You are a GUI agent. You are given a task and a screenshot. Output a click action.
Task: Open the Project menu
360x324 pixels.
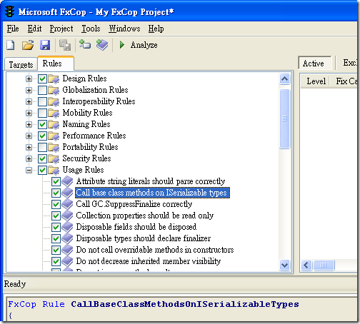tap(61, 29)
